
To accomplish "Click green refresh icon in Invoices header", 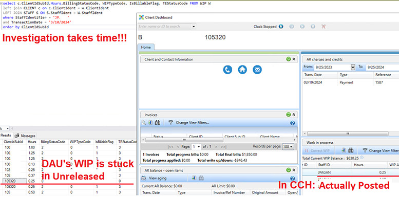I will coord(288,115).
